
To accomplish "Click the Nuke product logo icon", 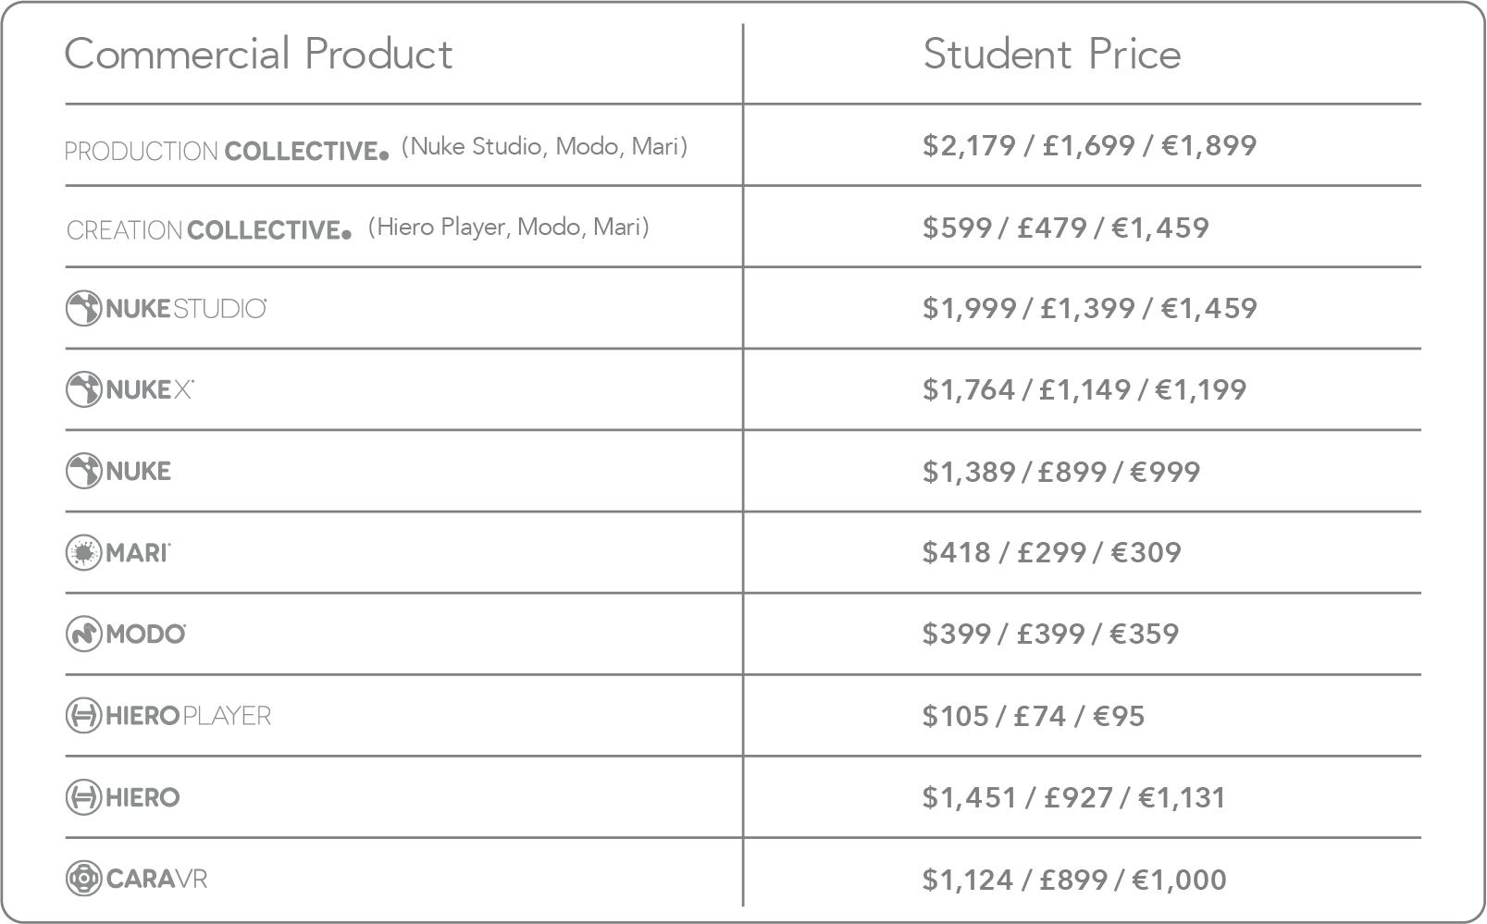I will 83,471.
